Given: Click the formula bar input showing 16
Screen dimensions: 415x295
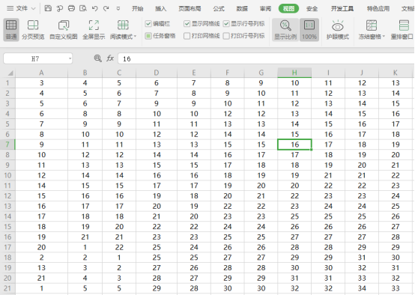Looking at the screenshot, I should pyautogui.click(x=266, y=58).
